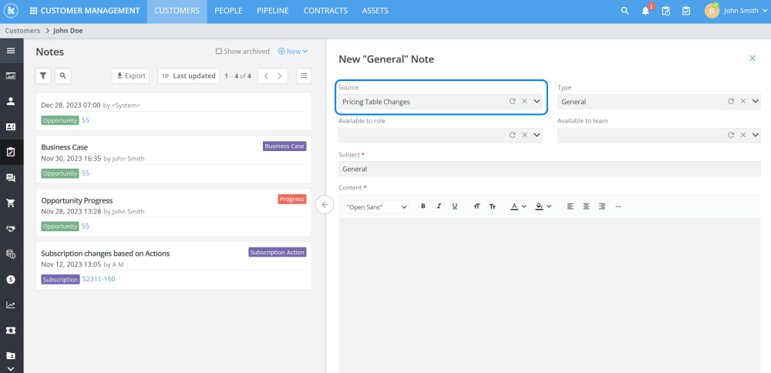Toggle the hamburger sidebar menu
Image resolution: width=771 pixels, height=373 pixels.
pos(11,51)
